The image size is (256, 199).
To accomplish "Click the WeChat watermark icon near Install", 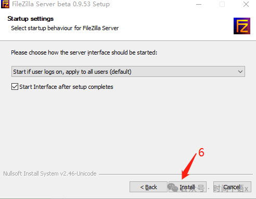I will 173,188.
